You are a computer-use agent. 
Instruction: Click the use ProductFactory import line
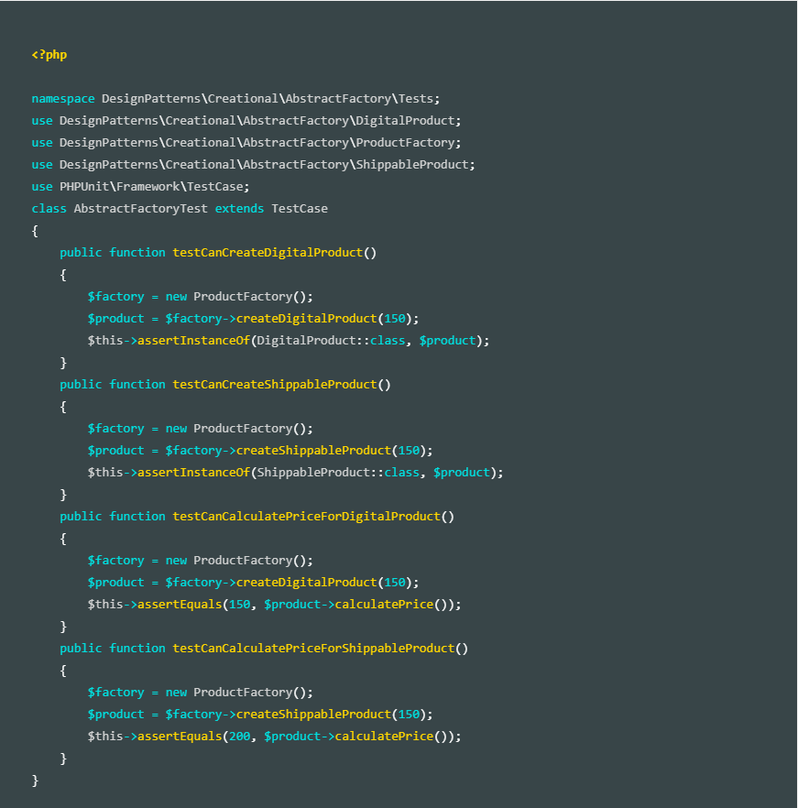[x=246, y=143]
